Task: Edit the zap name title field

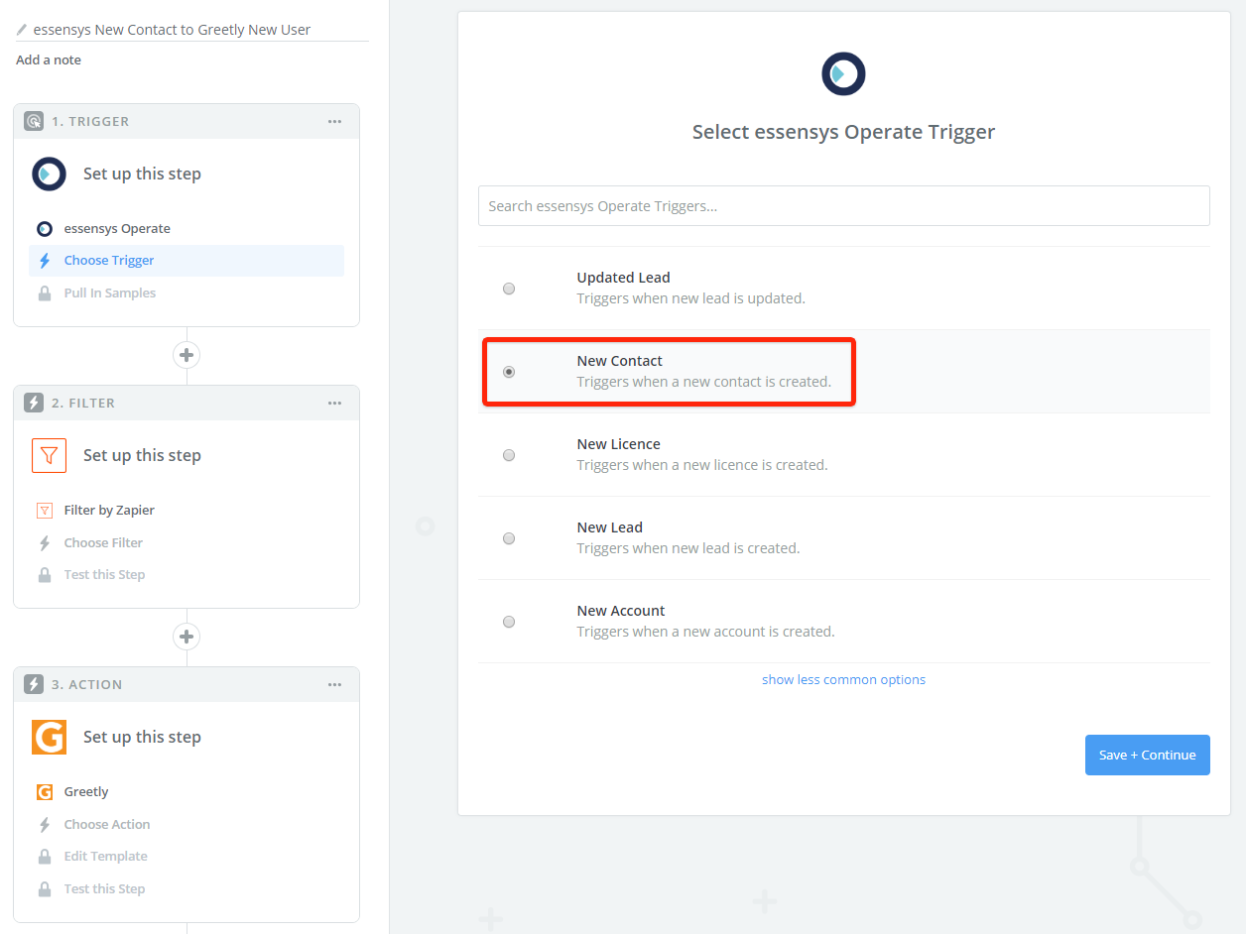Action: [x=191, y=30]
